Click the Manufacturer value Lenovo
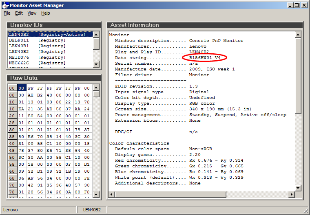This screenshot has height=215, width=310. [x=198, y=46]
